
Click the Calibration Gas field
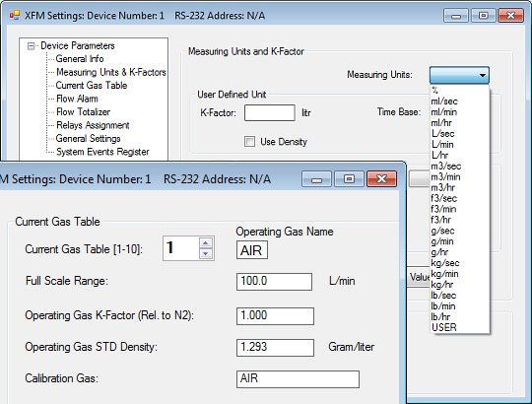298,379
